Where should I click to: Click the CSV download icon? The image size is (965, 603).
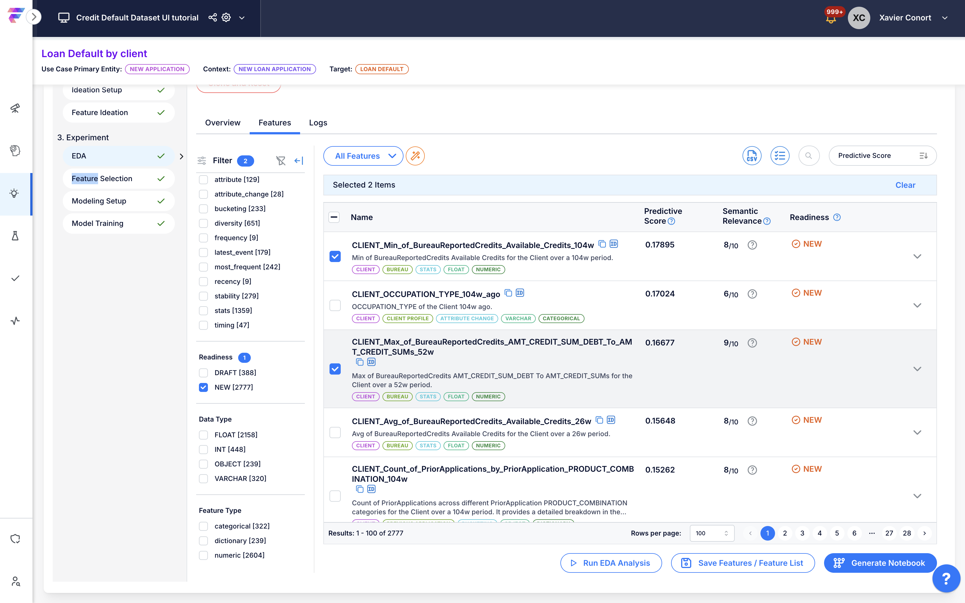pos(751,156)
